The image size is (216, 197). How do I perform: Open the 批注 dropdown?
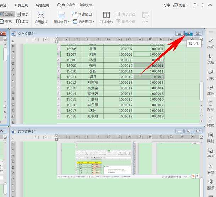pos(181,5)
